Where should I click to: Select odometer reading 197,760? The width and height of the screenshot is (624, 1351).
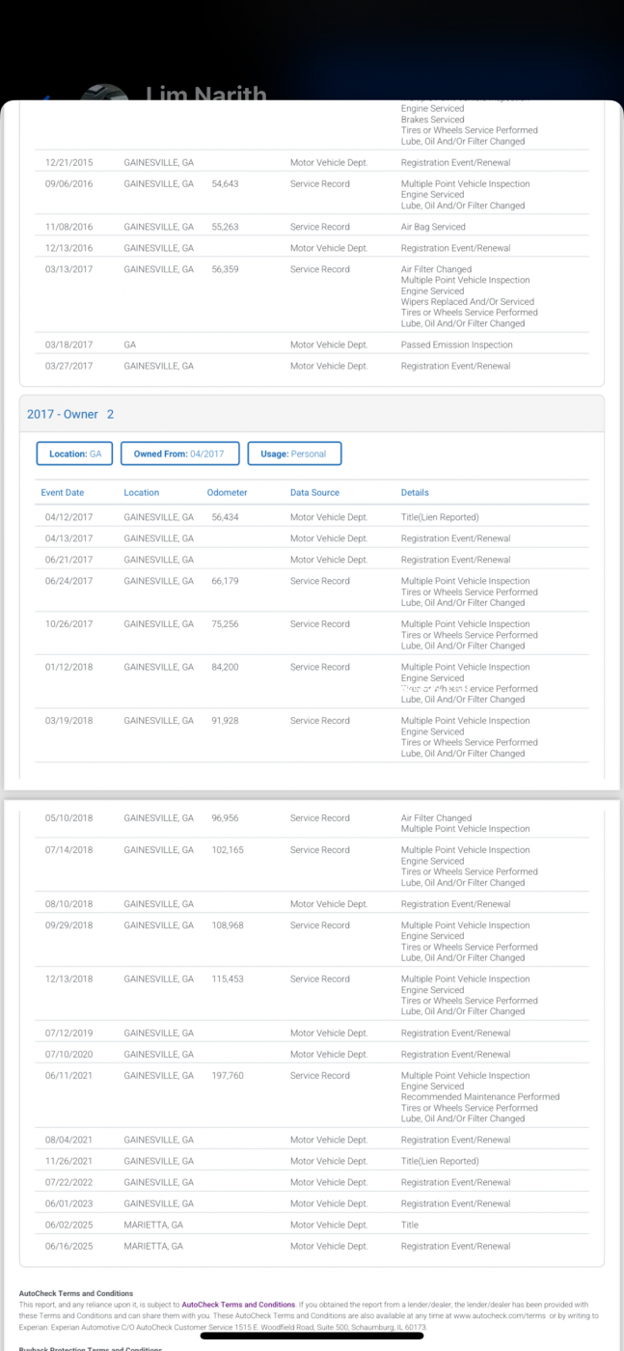pyautogui.click(x=228, y=1075)
